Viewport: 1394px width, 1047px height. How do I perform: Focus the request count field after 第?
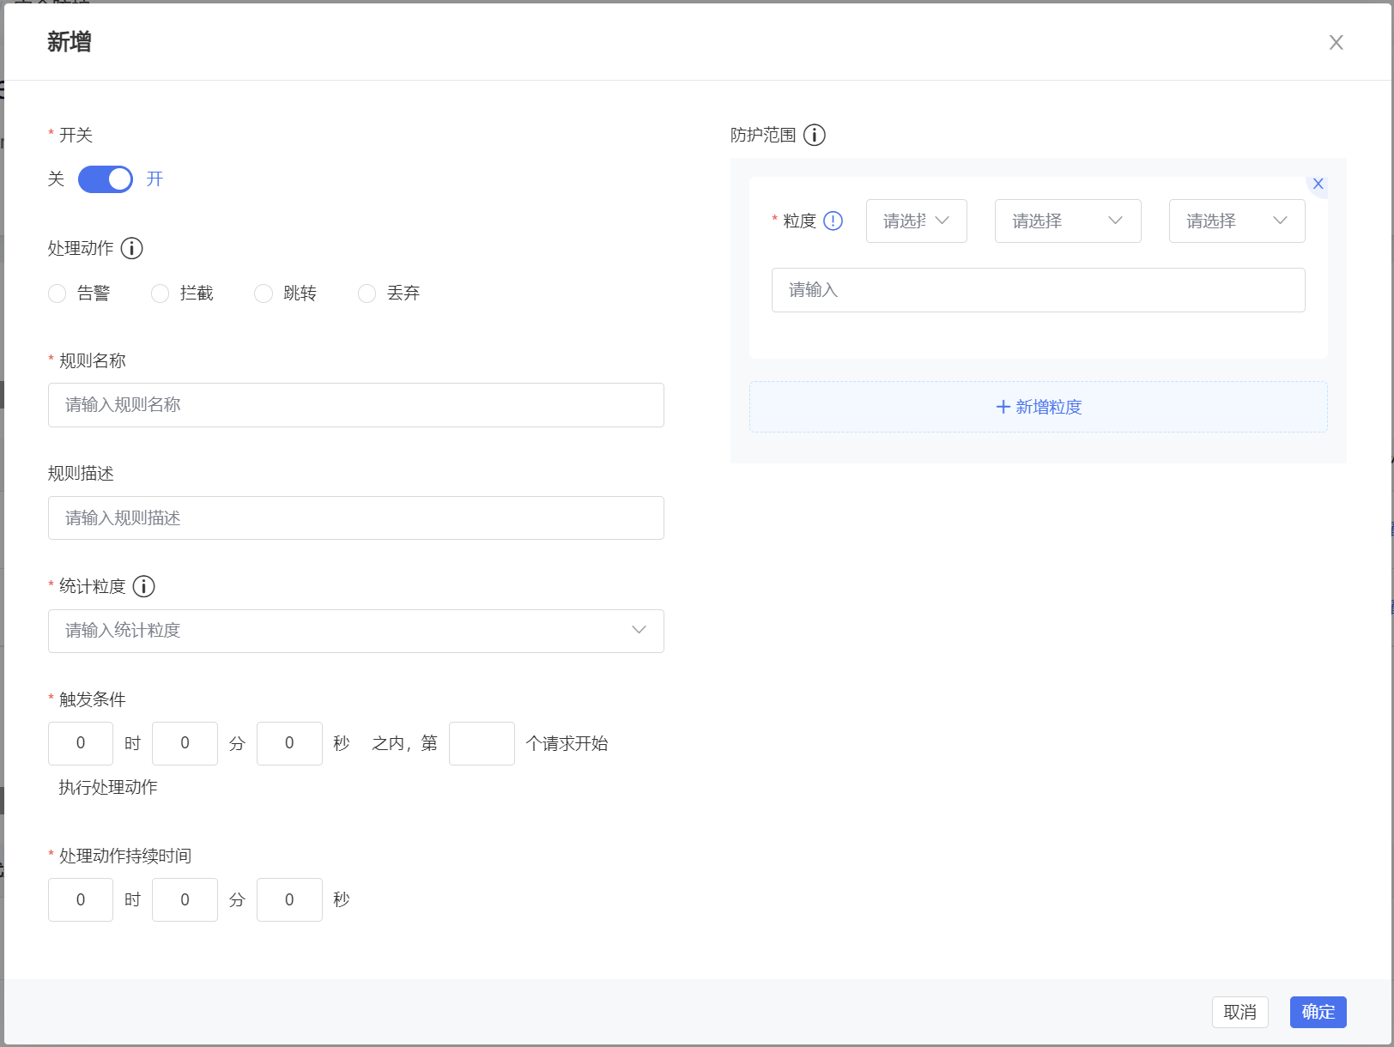pos(482,743)
